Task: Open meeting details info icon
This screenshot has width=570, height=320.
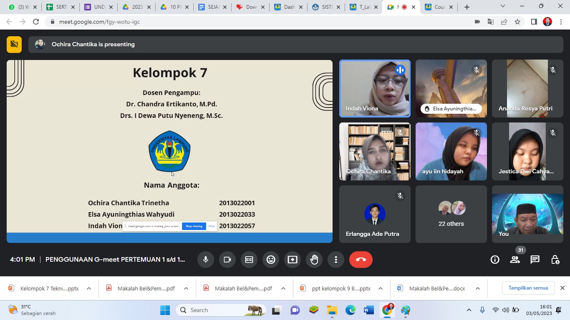Action: pos(495,260)
